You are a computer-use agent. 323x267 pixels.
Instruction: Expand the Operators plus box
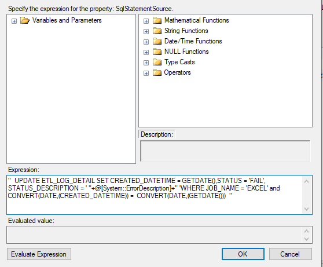click(x=146, y=73)
